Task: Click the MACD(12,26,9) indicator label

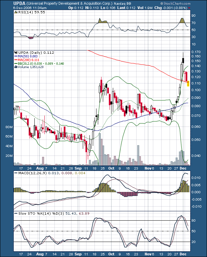Action: [x=33, y=173]
